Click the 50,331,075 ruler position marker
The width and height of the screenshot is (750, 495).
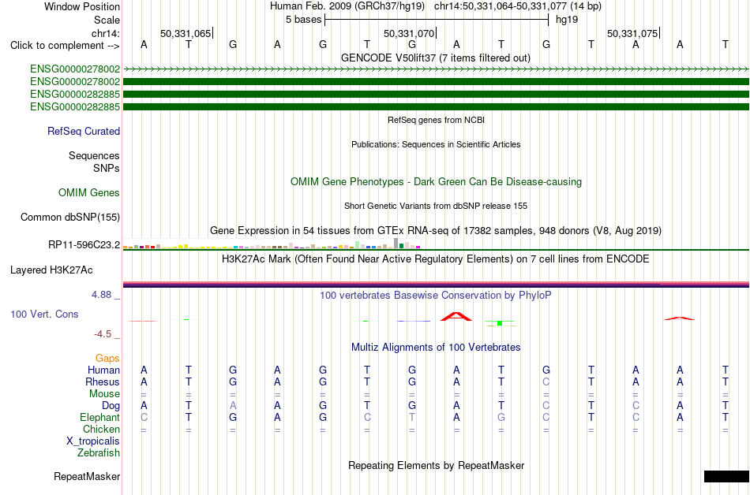[632, 33]
